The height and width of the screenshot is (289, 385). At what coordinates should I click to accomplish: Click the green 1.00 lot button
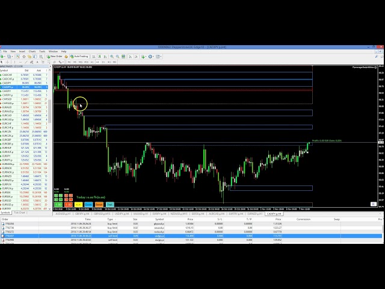pos(58,204)
